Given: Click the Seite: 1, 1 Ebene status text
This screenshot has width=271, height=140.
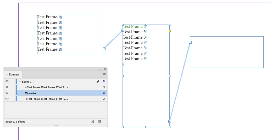Looking at the screenshot, I should (x=15, y=121).
